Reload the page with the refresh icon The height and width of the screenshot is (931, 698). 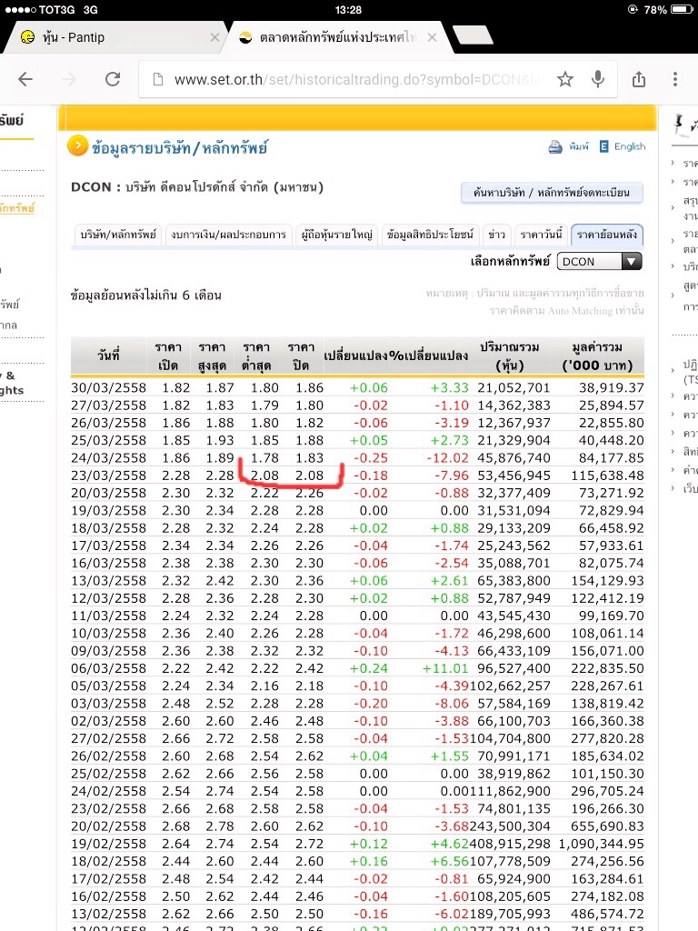pos(113,79)
